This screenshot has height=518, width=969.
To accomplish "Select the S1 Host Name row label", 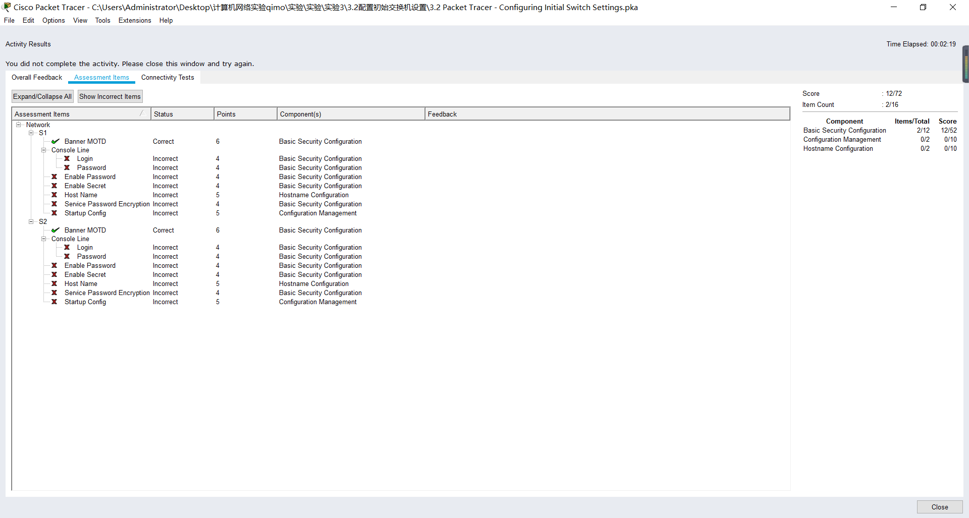I will click(x=81, y=195).
